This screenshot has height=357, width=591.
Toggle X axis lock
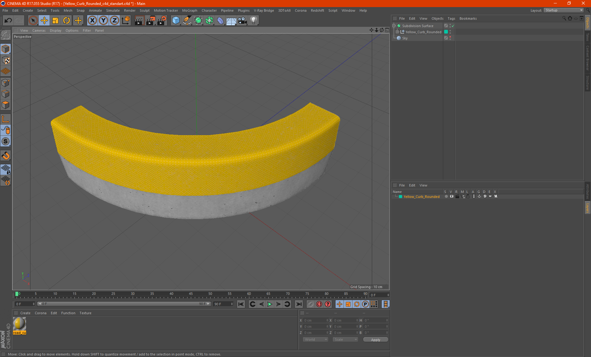(92, 21)
